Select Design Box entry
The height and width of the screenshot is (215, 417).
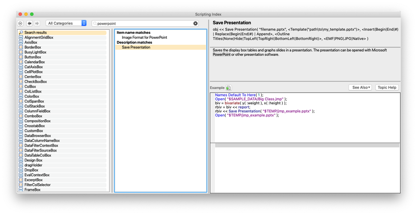[x=63, y=160]
